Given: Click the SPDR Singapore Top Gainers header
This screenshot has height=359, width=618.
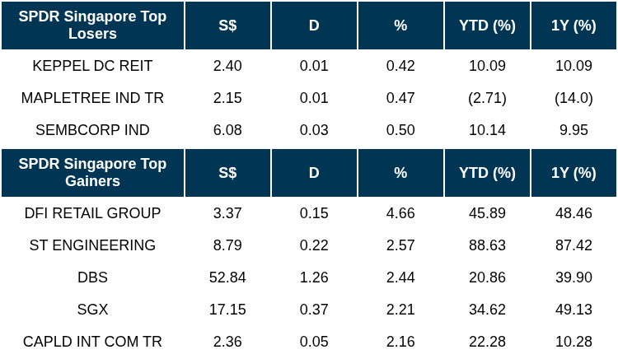Looking at the screenshot, I should click(x=92, y=173).
